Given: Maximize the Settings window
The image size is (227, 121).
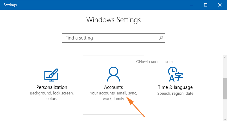Looking at the screenshot, I should [x=206, y=5].
